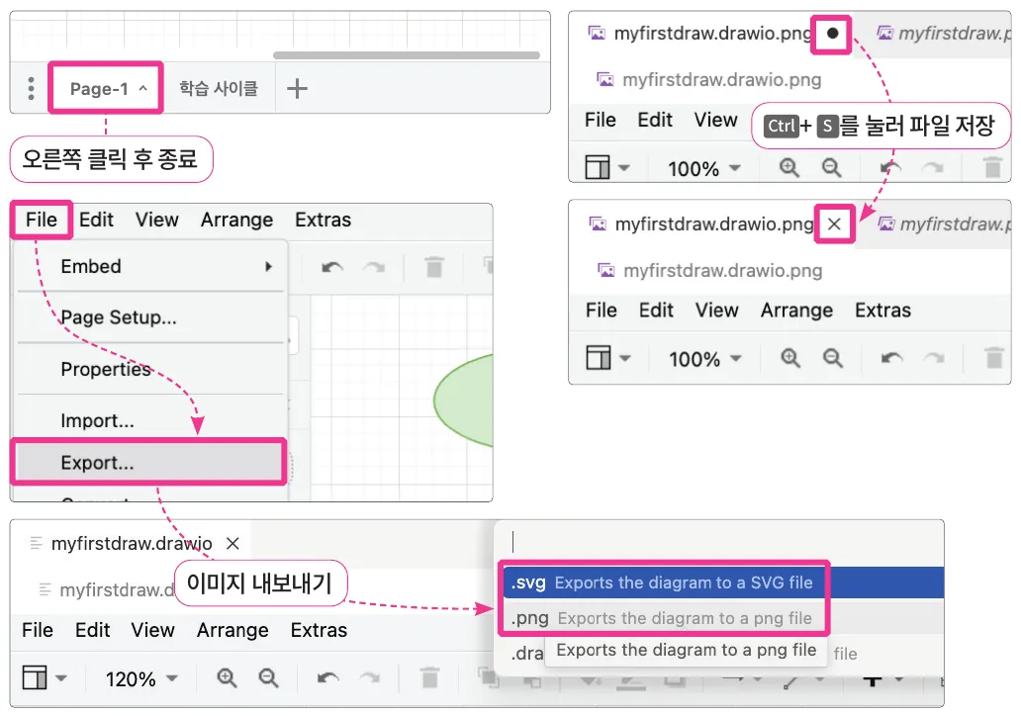Click File above the open Embed dropdown list
Viewport: 1021px width, 716px height.
[41, 220]
